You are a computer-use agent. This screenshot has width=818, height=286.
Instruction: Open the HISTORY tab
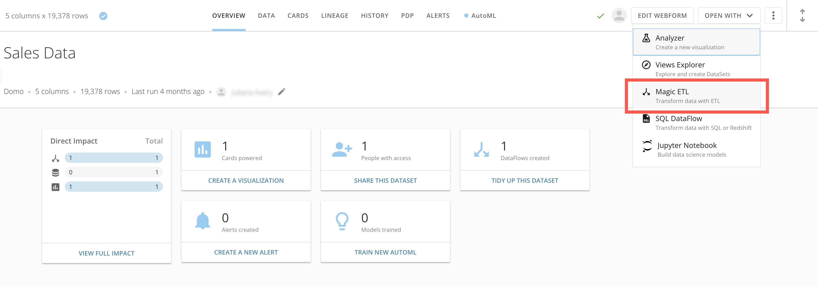pyautogui.click(x=374, y=15)
